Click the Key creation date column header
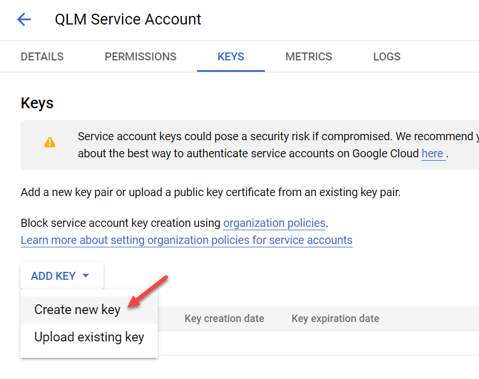Viewport: 479px width, 379px height. 224,319
